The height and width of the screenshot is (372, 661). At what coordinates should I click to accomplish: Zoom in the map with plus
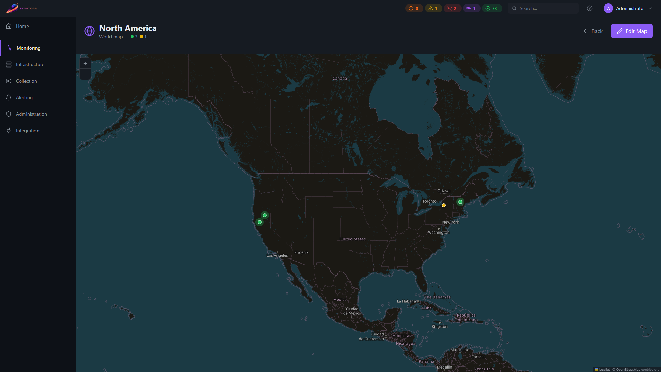coord(85,63)
